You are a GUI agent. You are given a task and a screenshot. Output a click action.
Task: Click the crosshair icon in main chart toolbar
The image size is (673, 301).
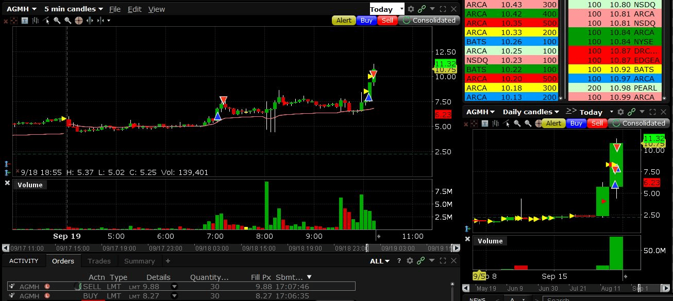(78, 21)
